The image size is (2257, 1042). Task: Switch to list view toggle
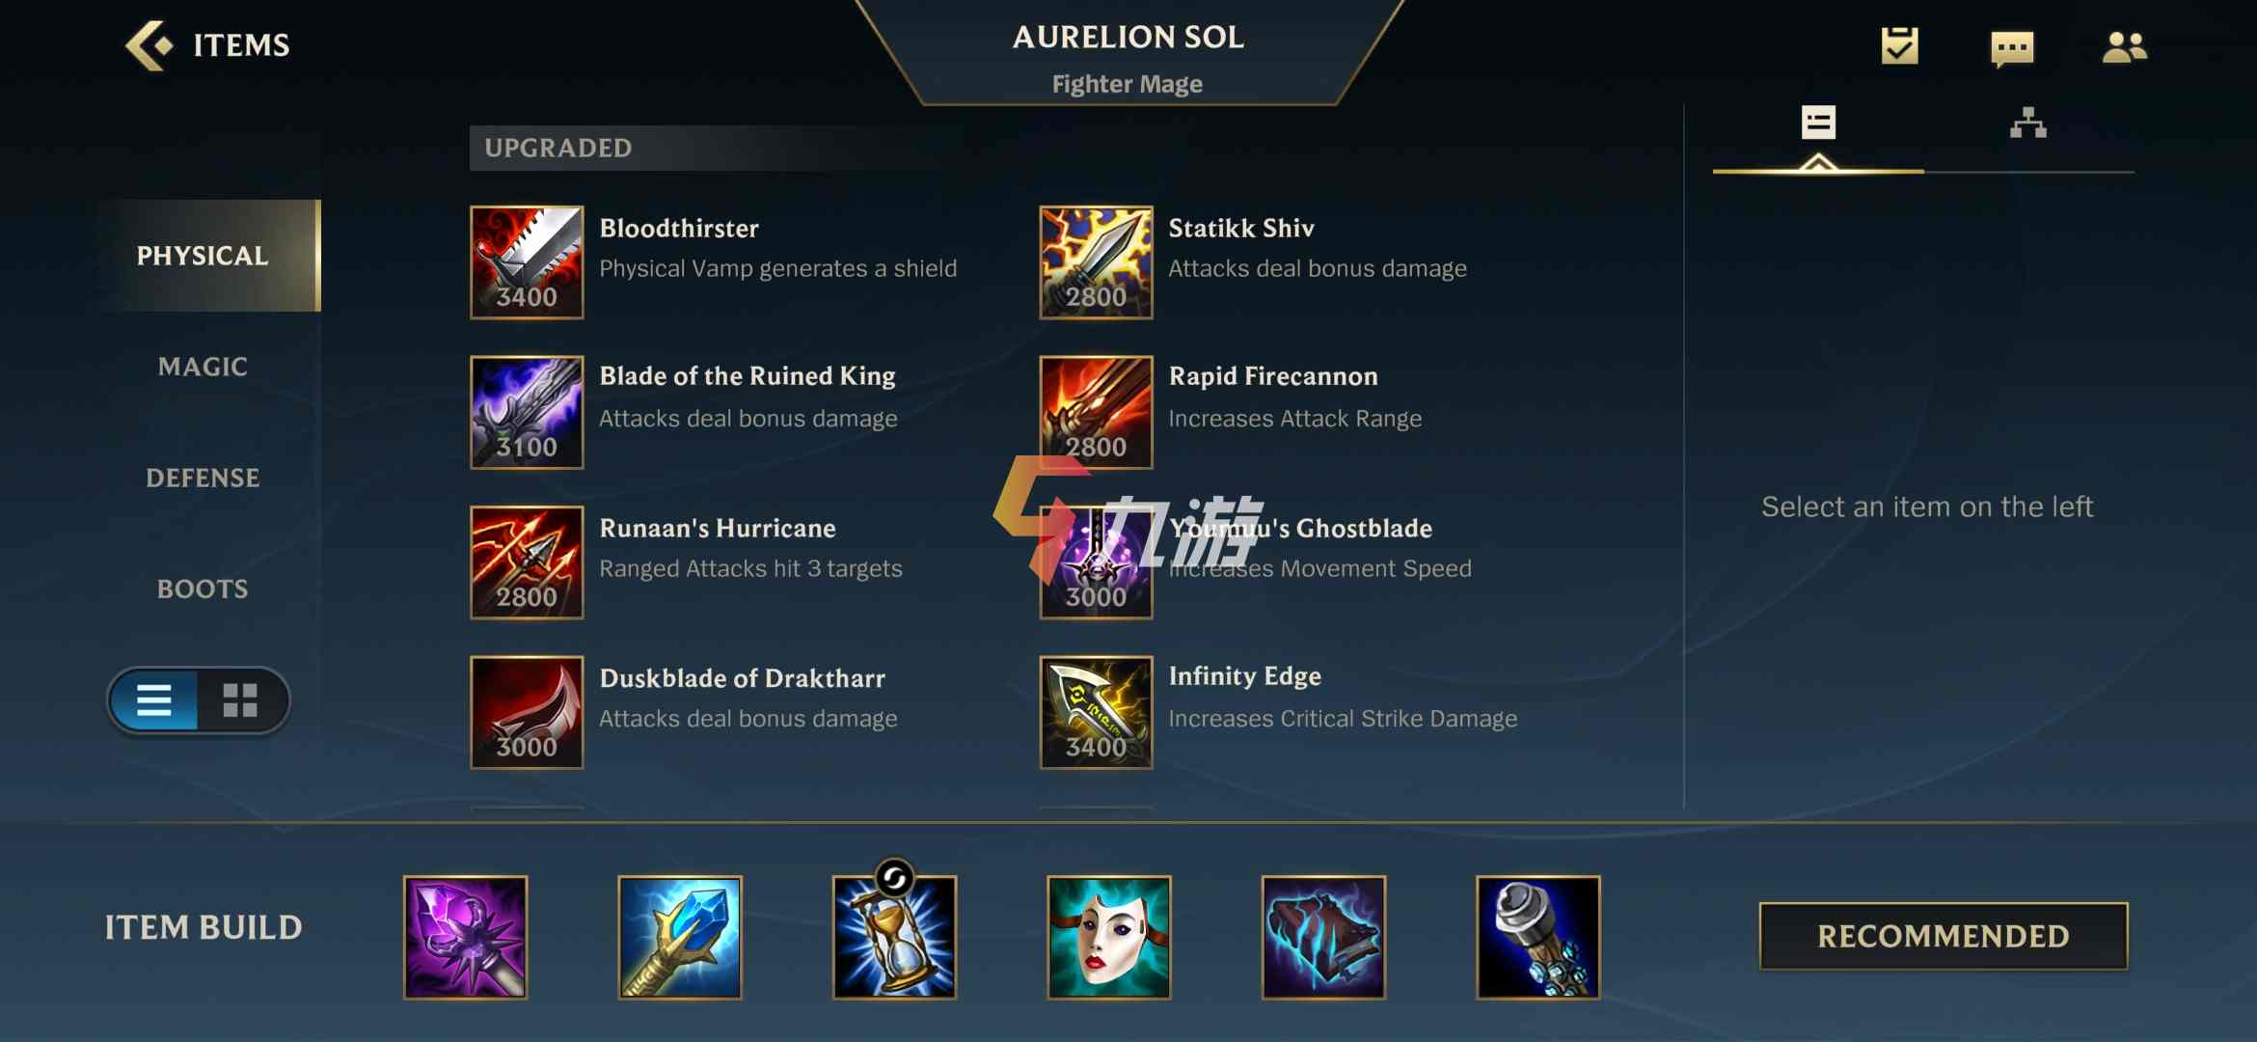(x=154, y=699)
